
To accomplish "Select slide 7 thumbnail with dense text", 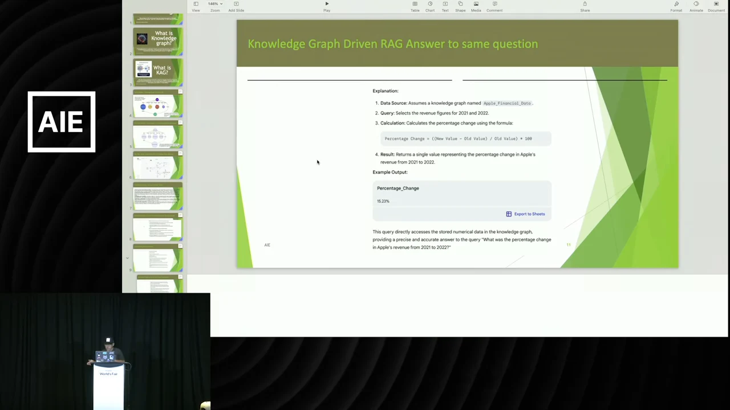I will 158,196.
